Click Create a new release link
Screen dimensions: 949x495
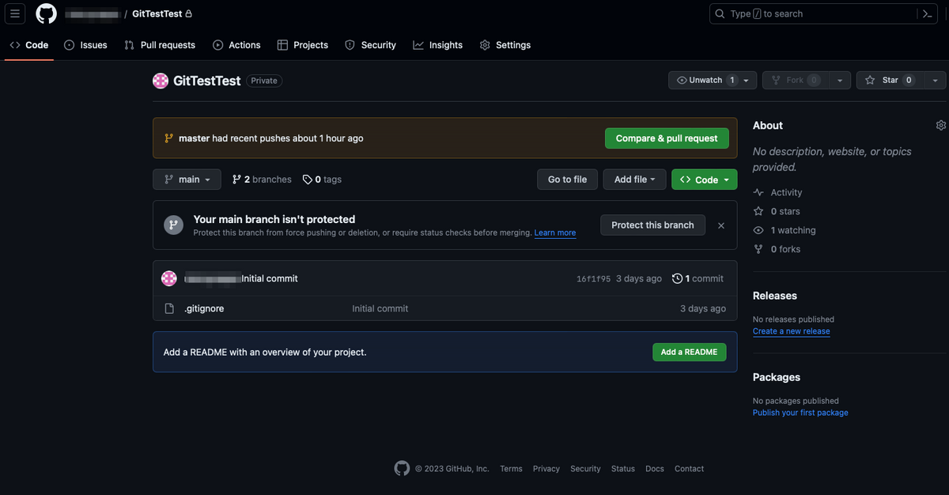tap(792, 331)
